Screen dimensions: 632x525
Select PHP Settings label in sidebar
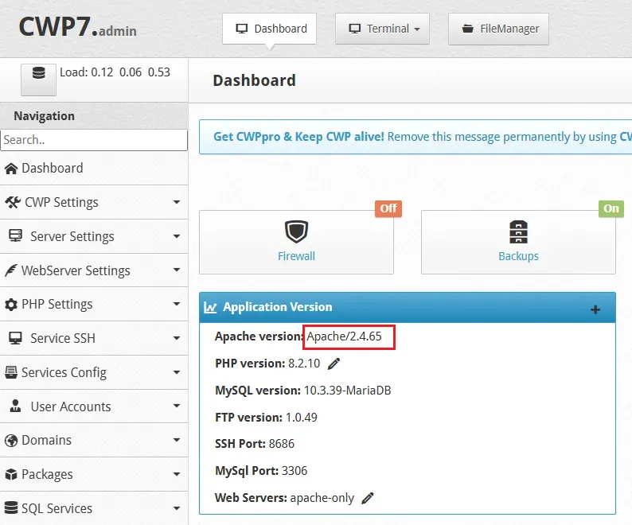click(x=57, y=304)
